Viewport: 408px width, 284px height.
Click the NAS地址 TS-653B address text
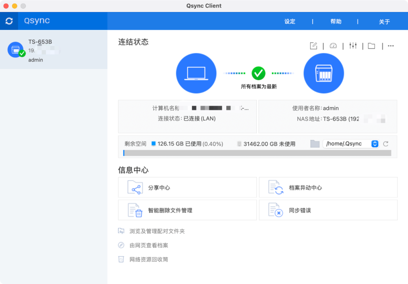[341, 119]
